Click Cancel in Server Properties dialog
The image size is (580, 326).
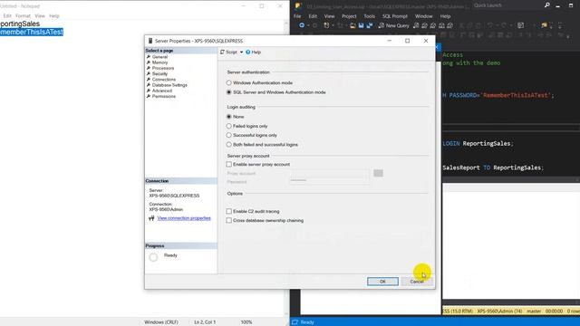coord(417,282)
